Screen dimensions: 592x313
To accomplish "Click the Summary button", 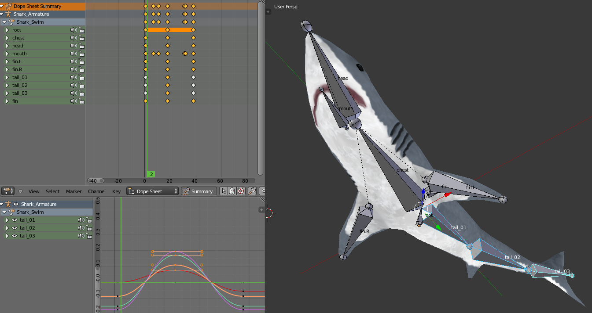I will (198, 191).
